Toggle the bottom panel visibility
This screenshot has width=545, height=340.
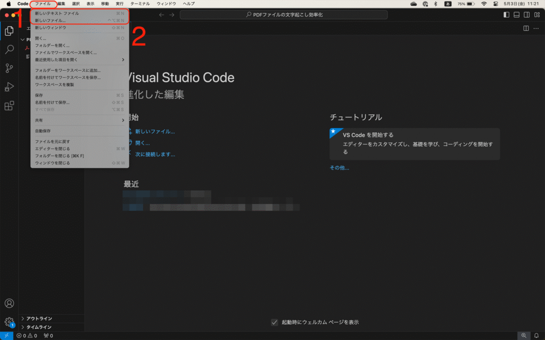point(516,14)
